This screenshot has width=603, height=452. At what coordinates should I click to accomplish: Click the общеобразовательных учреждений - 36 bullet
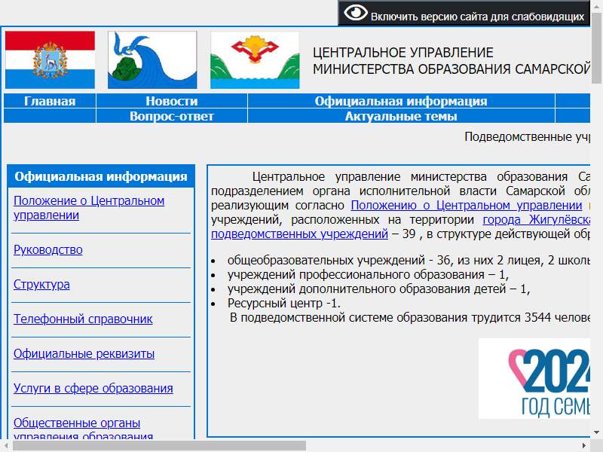point(409,260)
